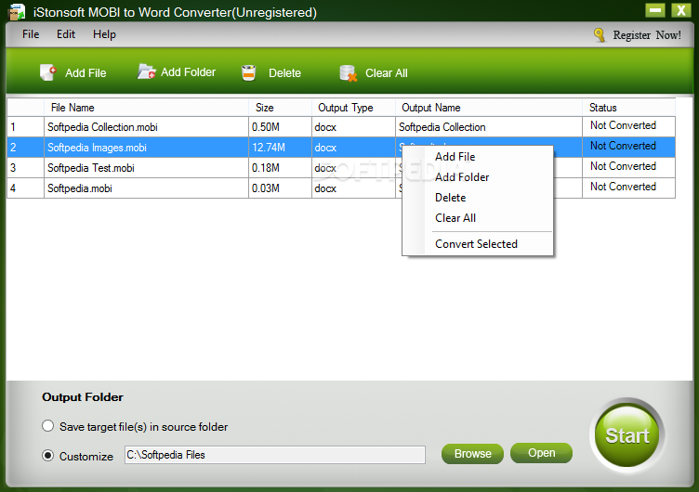This screenshot has width=699, height=492.
Task: Click the Size column header
Action: 280,108
